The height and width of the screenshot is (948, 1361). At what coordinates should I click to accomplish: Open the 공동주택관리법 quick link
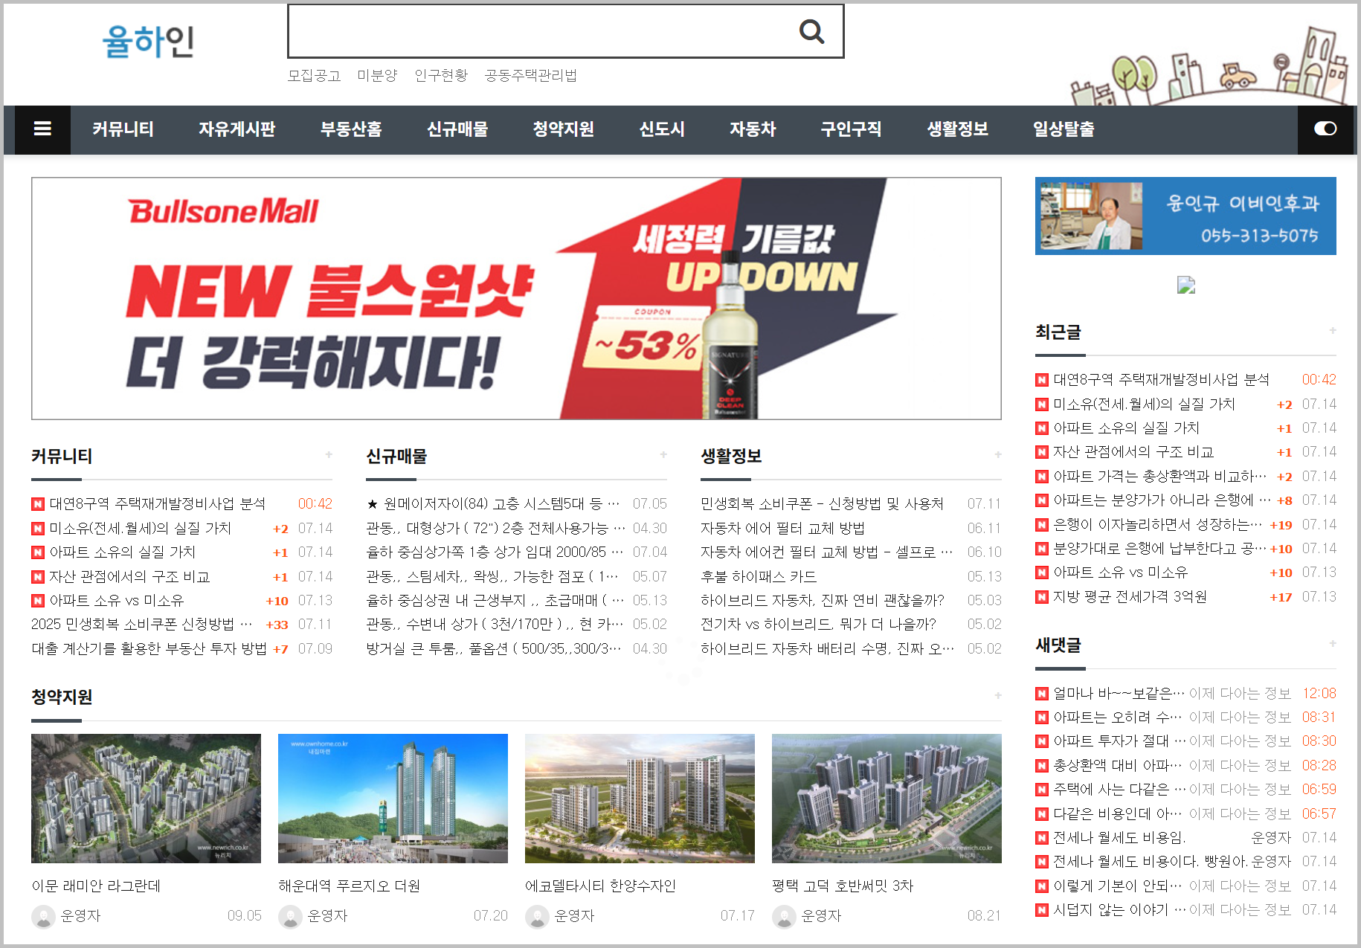point(530,76)
